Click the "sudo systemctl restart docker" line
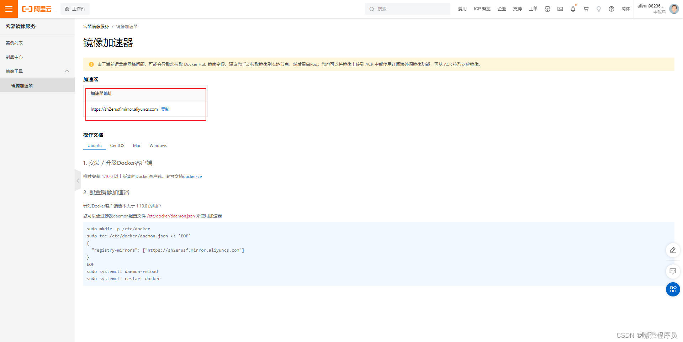This screenshot has height=342, width=683. [123, 279]
